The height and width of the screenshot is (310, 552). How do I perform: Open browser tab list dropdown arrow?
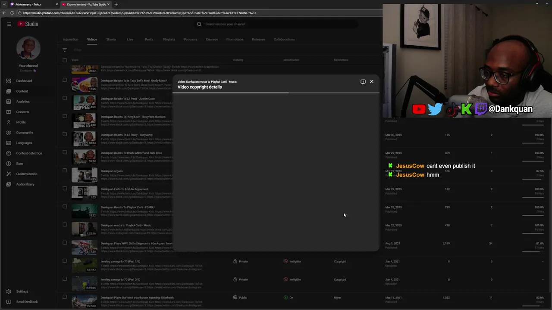pos(4,4)
